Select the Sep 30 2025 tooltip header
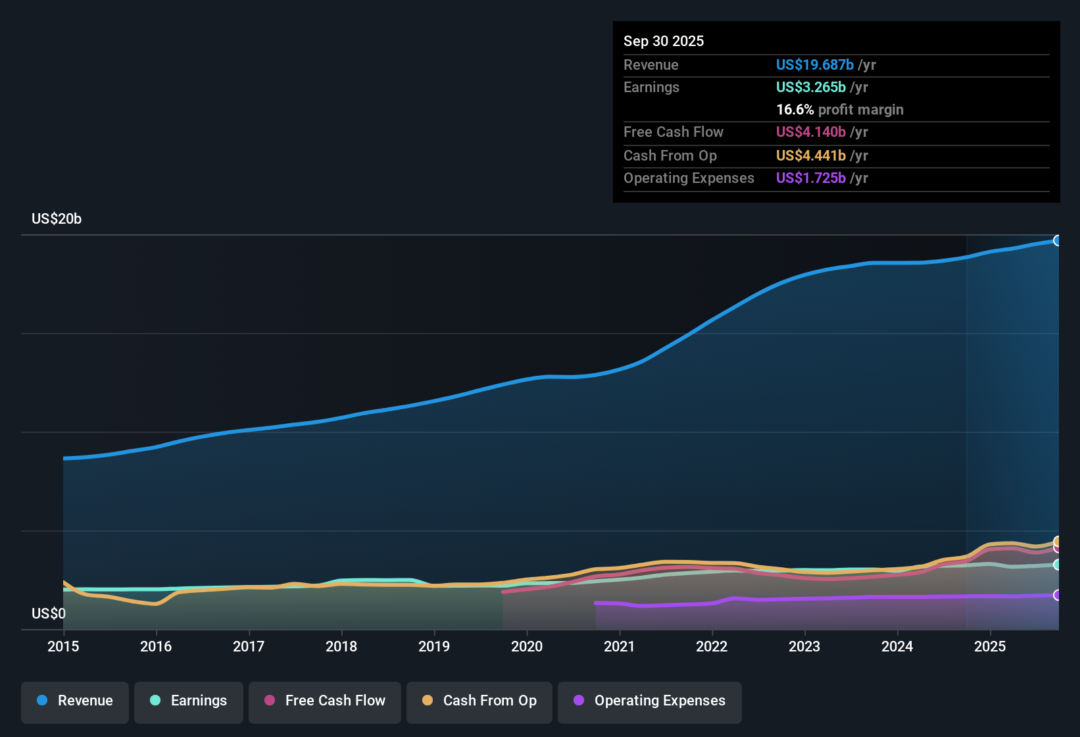Screen dimensions: 1080x737 click(x=664, y=41)
